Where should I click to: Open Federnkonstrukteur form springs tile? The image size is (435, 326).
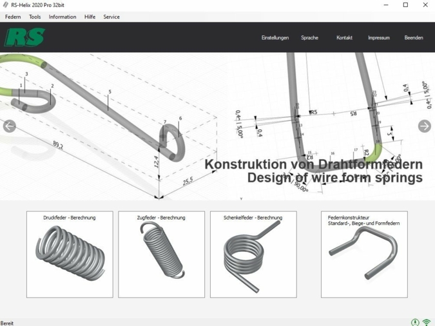click(364, 254)
